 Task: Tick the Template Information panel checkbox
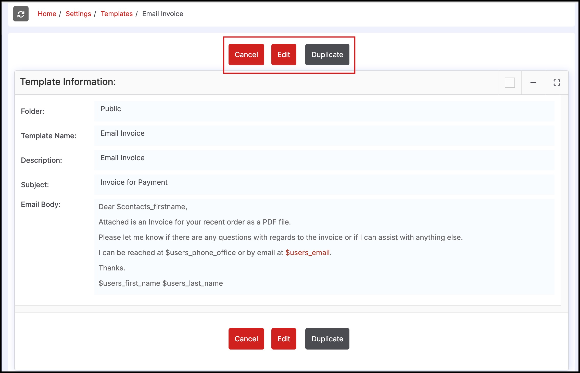(510, 83)
